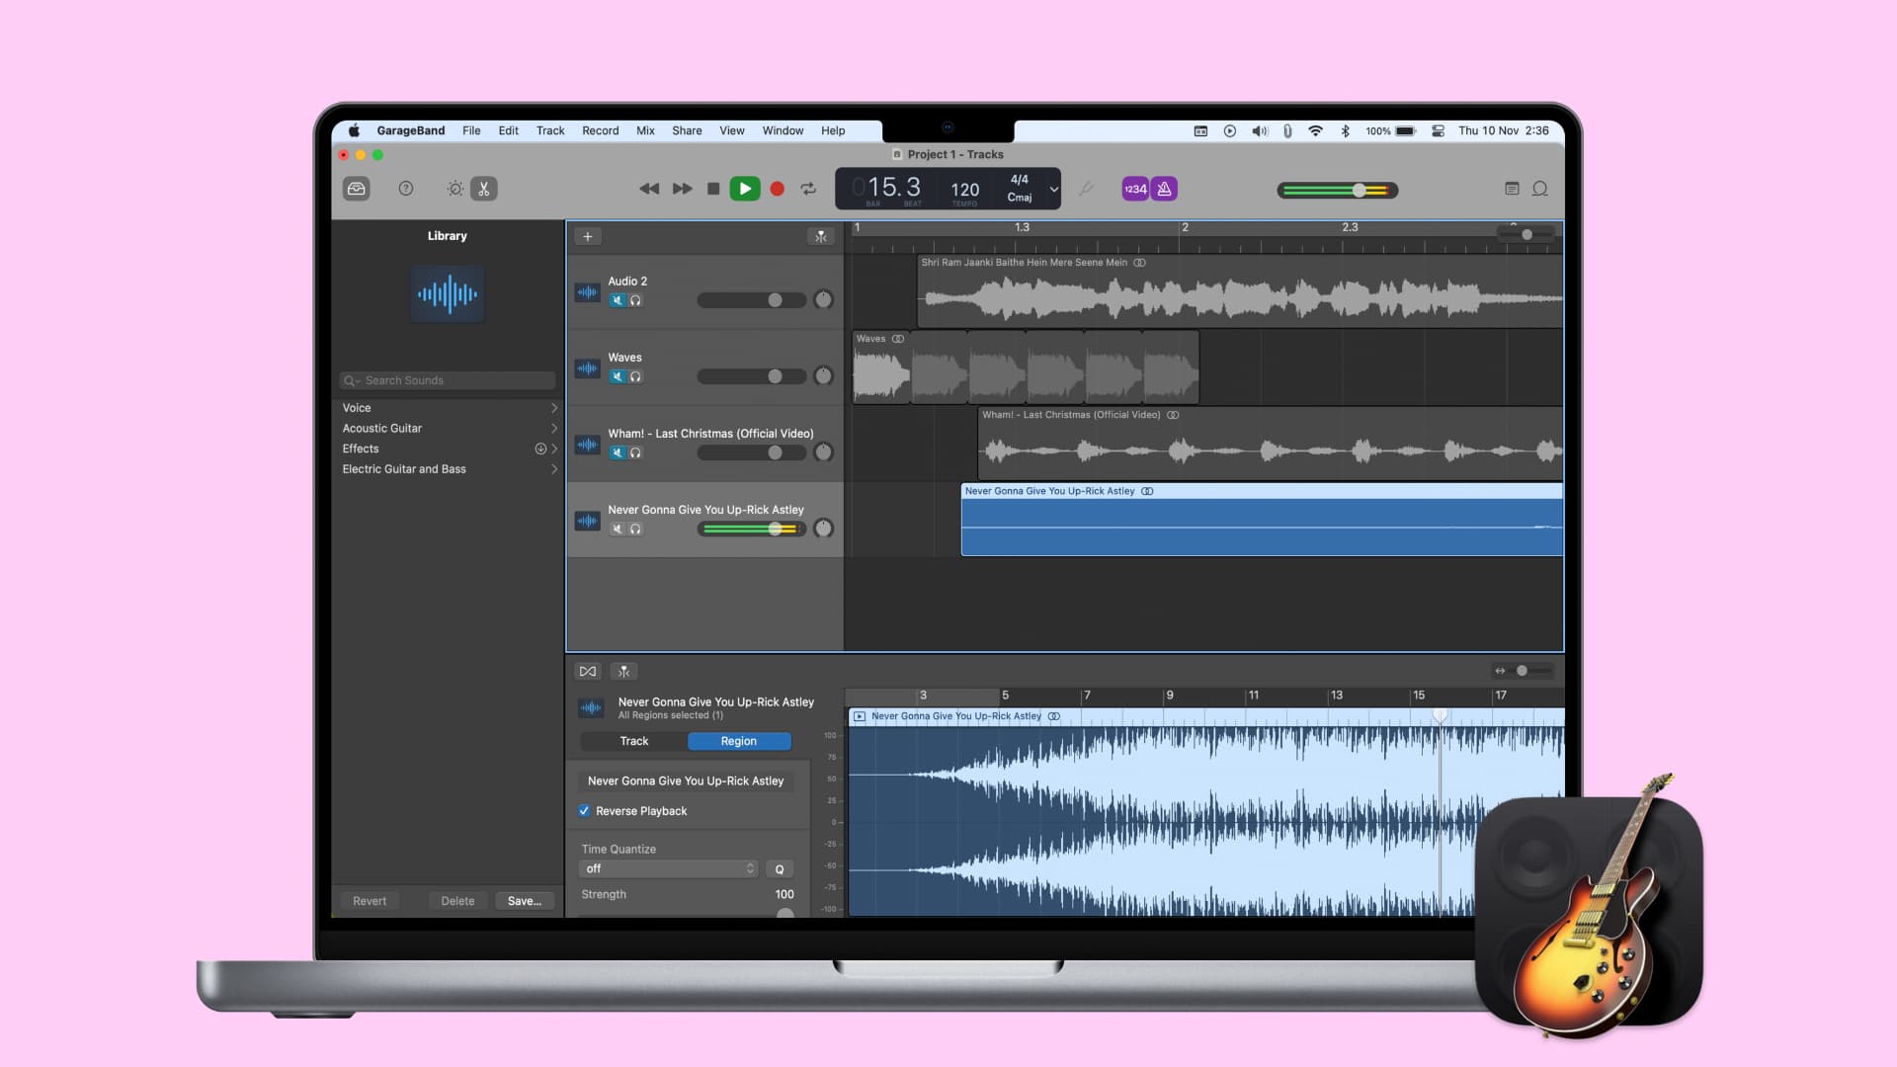Mute the Audio 2 track
This screenshot has width=1897, height=1067.
pyautogui.click(x=618, y=300)
